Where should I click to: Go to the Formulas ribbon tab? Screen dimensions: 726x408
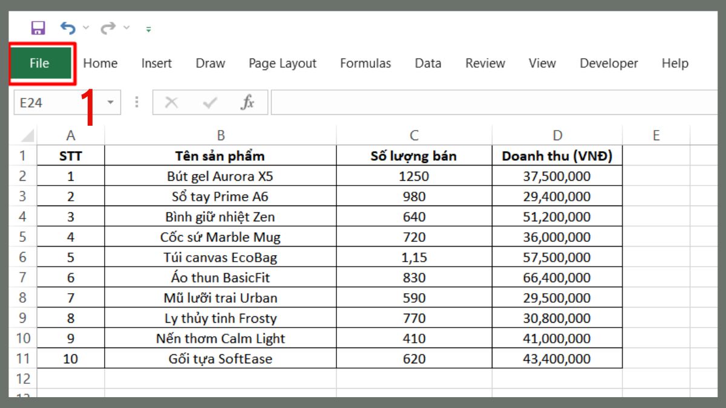365,63
